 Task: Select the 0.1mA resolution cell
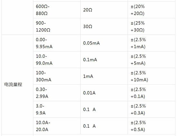point(104,60)
